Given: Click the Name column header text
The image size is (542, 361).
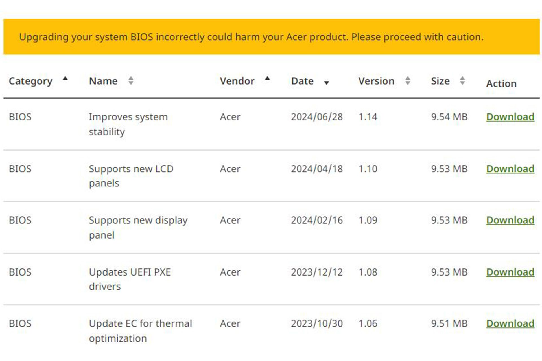Looking at the screenshot, I should tap(103, 81).
